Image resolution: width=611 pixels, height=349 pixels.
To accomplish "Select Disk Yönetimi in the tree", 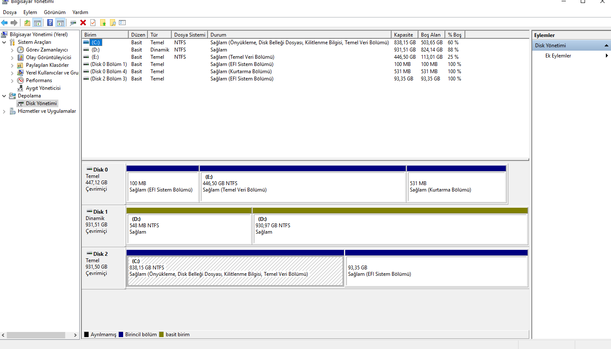I will pyautogui.click(x=41, y=103).
